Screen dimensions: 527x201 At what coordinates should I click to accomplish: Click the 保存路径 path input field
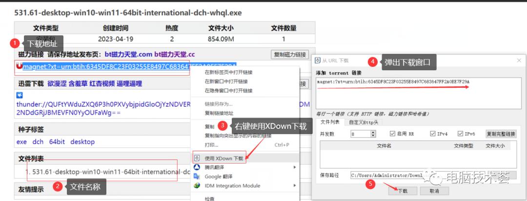coord(386,176)
